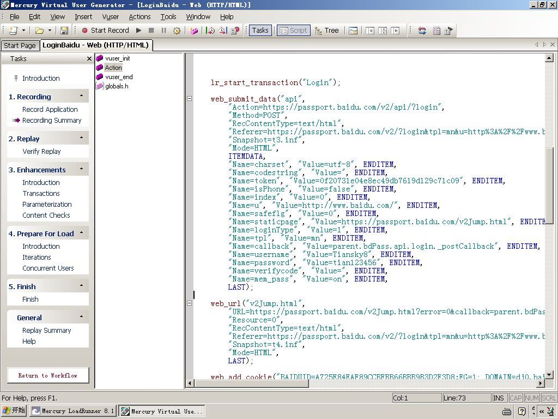558x419 pixels.
Task: Click the toolbar icon left of Tasks
Action: point(235,31)
